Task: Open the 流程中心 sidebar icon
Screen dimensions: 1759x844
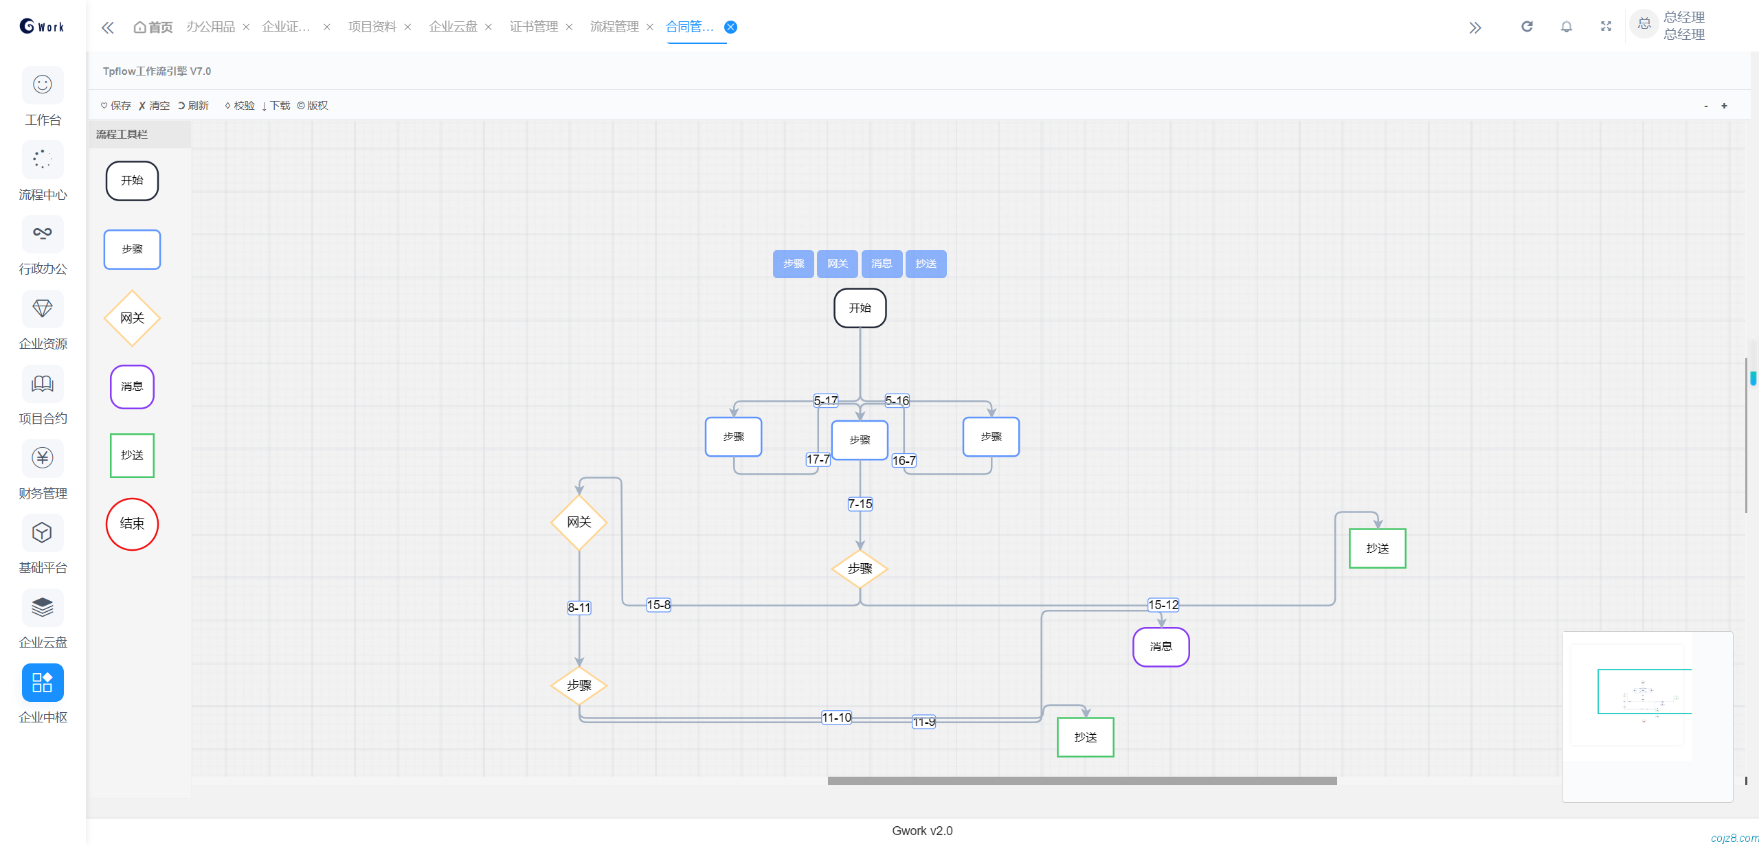Action: click(x=43, y=159)
